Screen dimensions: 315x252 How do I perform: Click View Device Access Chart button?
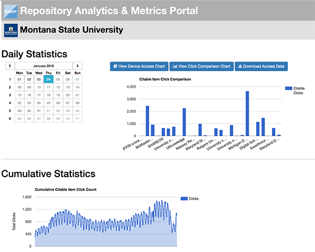pyautogui.click(x=139, y=67)
